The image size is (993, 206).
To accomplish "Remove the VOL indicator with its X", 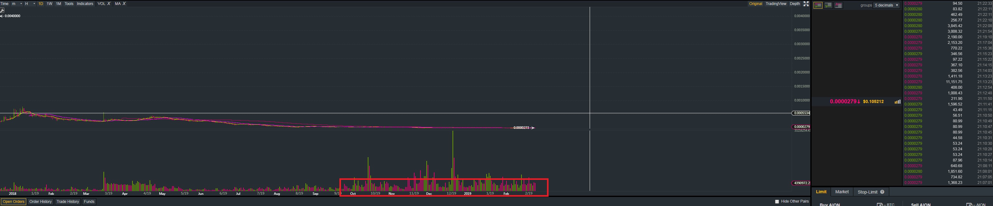I will [x=109, y=3].
